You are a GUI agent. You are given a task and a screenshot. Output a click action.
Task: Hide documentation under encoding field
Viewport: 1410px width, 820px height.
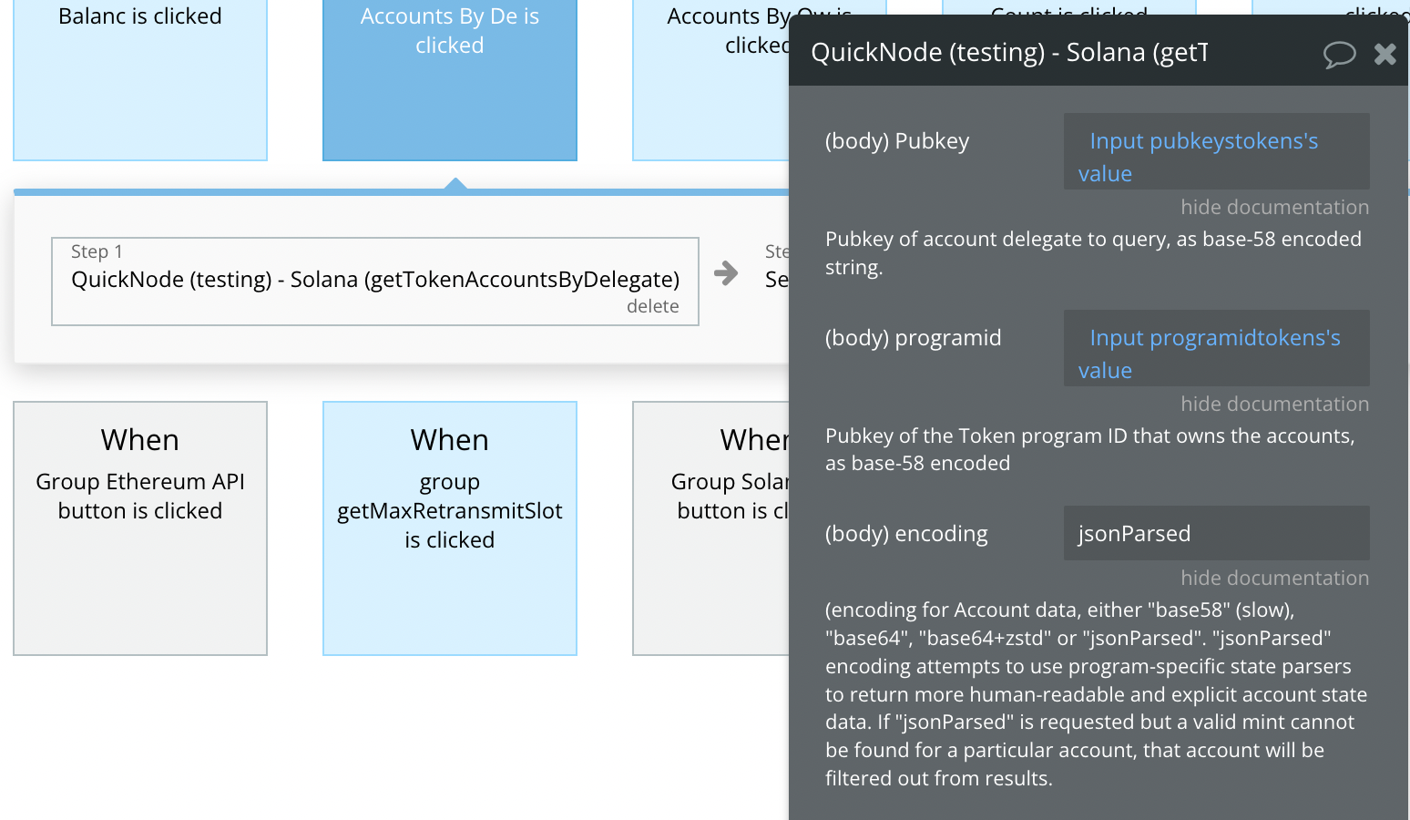(1274, 578)
